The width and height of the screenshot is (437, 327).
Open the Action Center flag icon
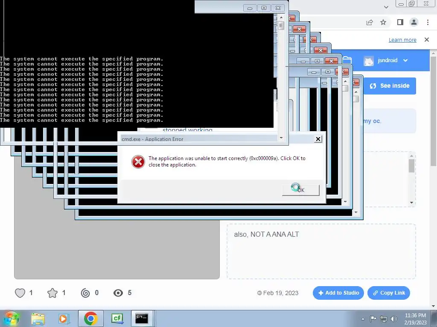point(373,318)
